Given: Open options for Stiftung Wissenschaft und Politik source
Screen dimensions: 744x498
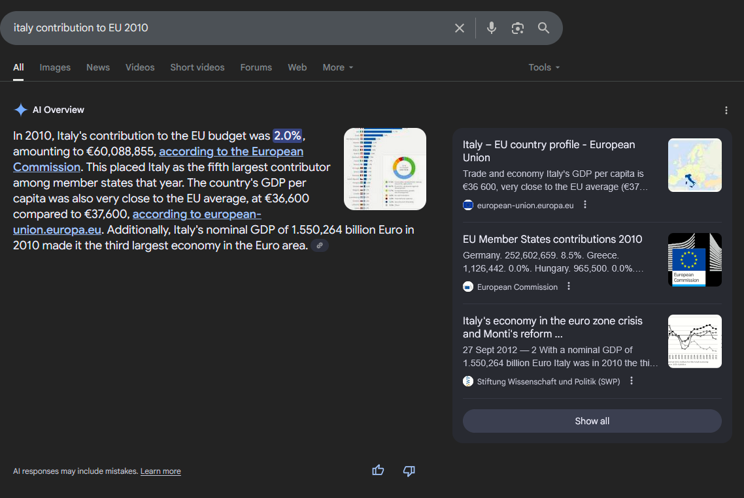Looking at the screenshot, I should click(x=632, y=381).
